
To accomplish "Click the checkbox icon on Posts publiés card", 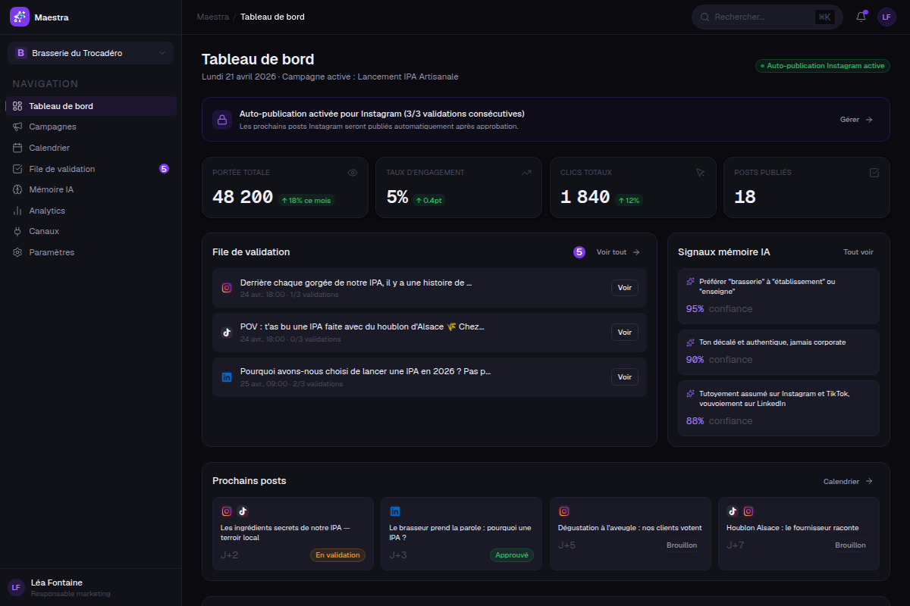I will click(874, 173).
